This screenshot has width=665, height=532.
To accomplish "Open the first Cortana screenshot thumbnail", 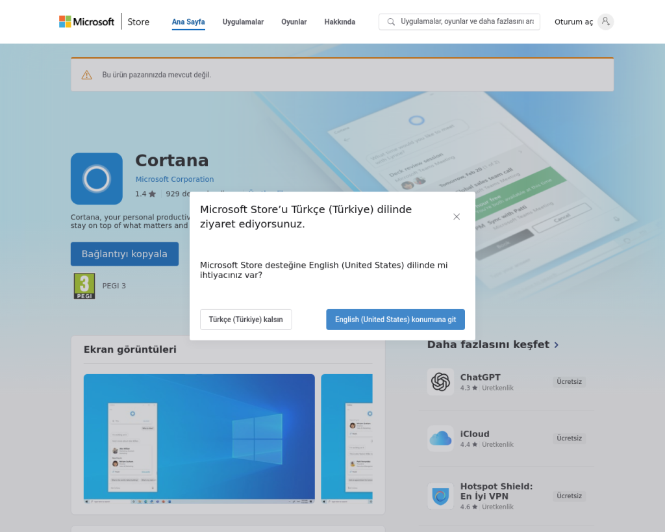I will pos(199,438).
